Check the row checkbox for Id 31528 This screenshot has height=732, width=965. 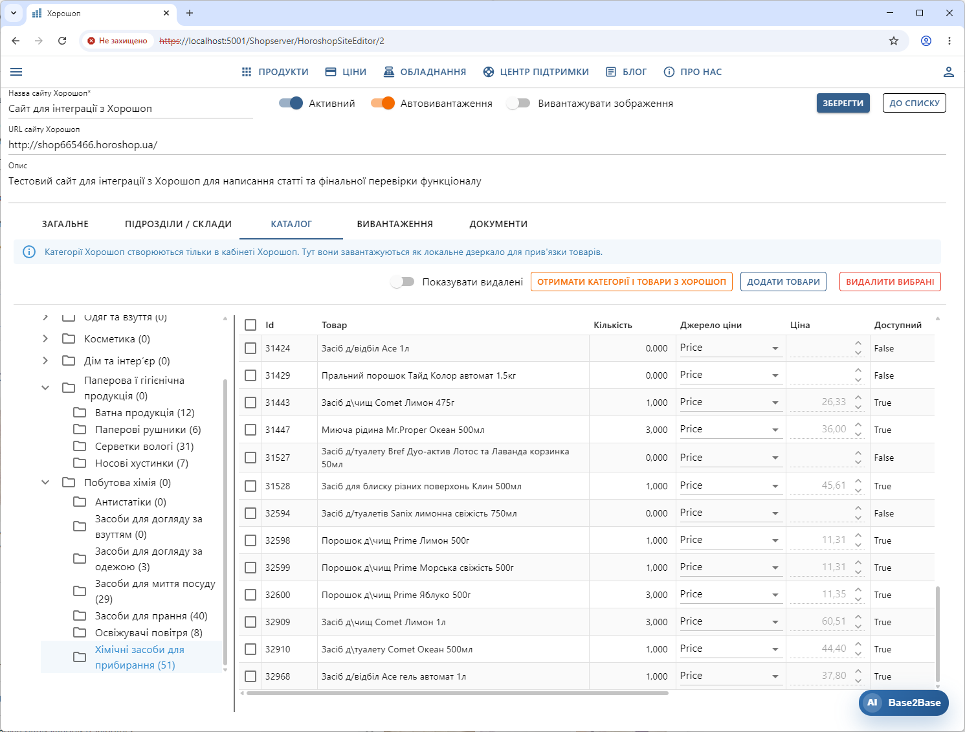pyautogui.click(x=250, y=486)
